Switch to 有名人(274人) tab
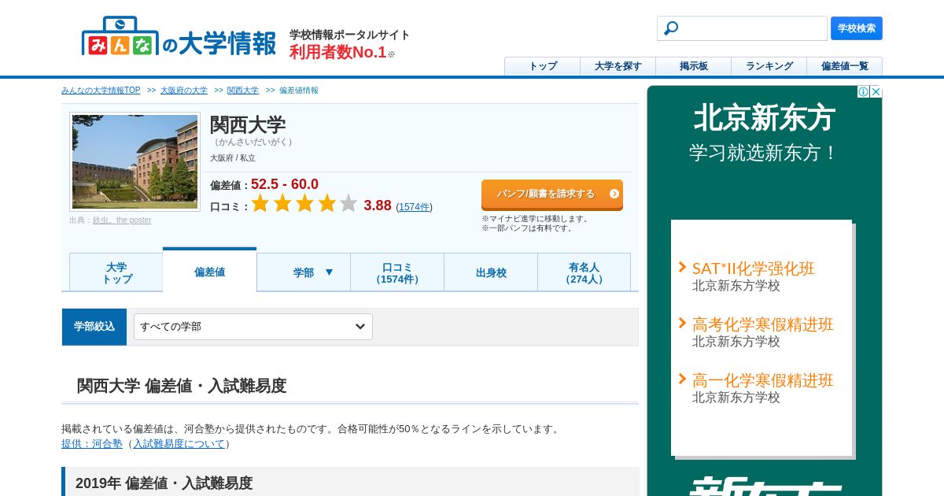944x496 pixels. pos(584,272)
